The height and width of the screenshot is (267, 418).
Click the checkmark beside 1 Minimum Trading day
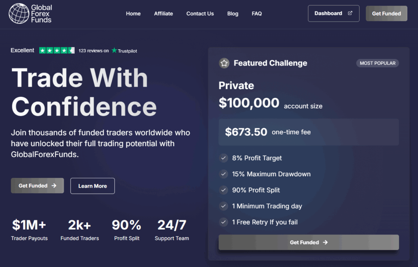coord(223,206)
